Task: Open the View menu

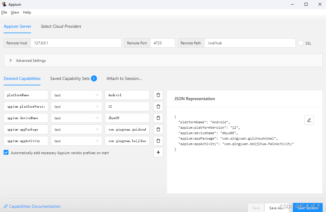Action: click(15, 12)
